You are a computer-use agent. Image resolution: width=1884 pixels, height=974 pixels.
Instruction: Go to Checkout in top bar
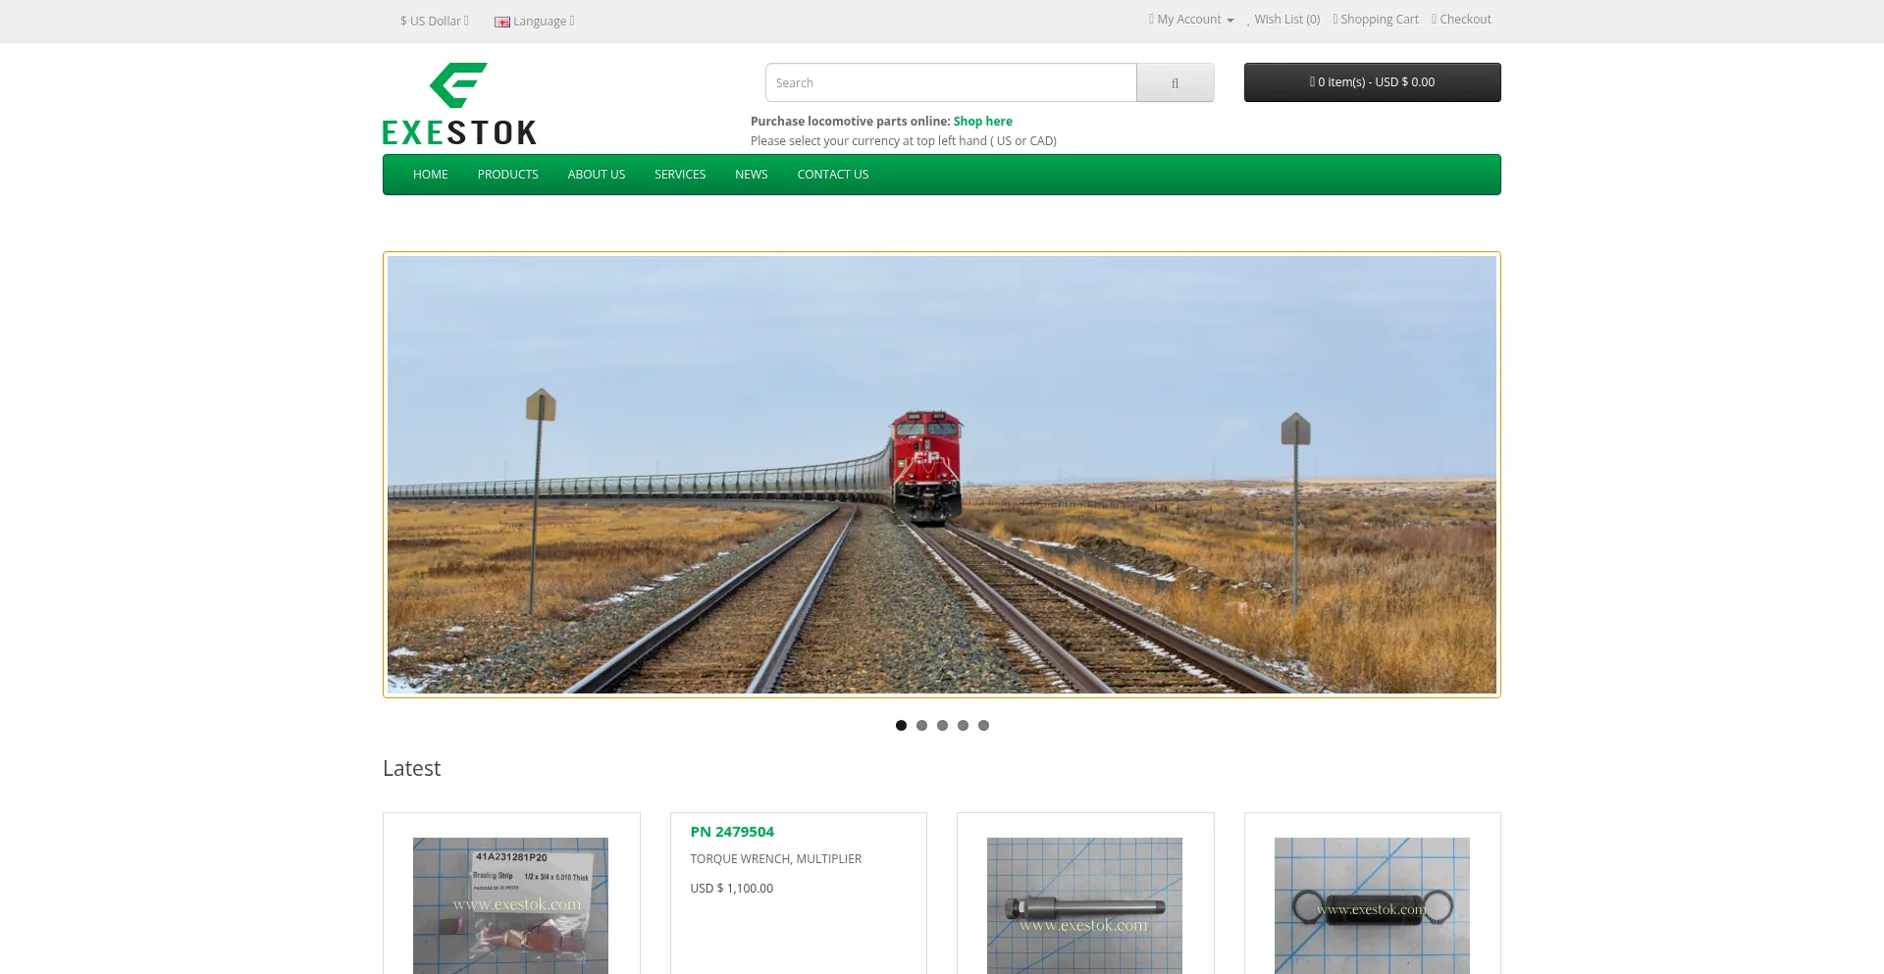1464,20
